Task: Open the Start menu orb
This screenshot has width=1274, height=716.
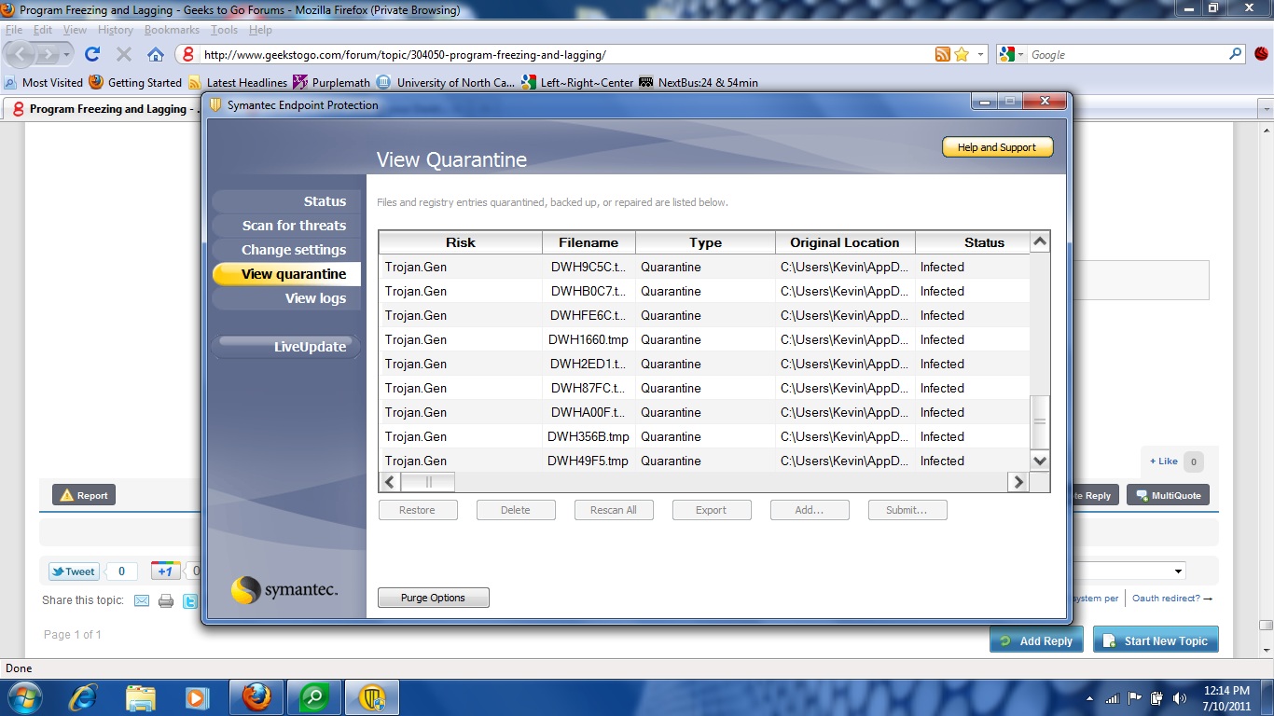Action: click(23, 697)
